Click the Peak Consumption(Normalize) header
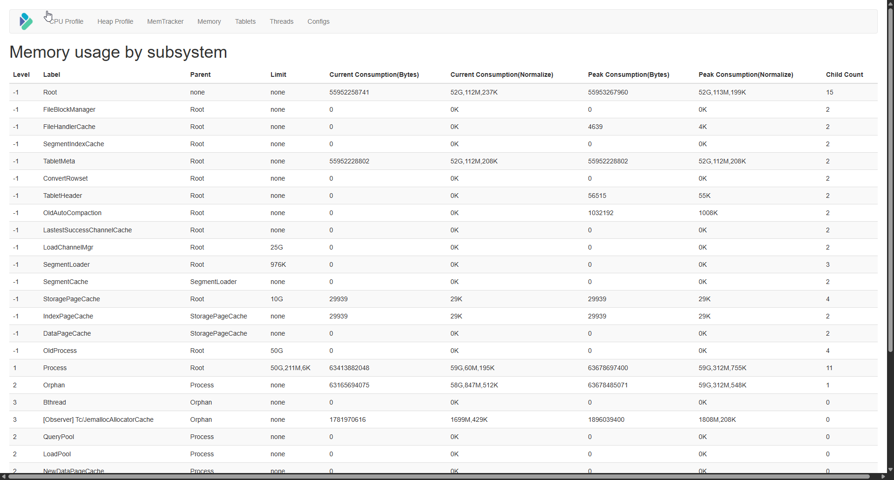894x480 pixels. pos(745,74)
